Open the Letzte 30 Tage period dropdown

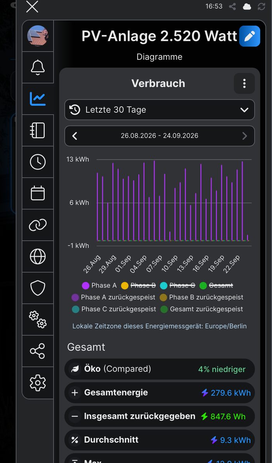click(x=159, y=110)
